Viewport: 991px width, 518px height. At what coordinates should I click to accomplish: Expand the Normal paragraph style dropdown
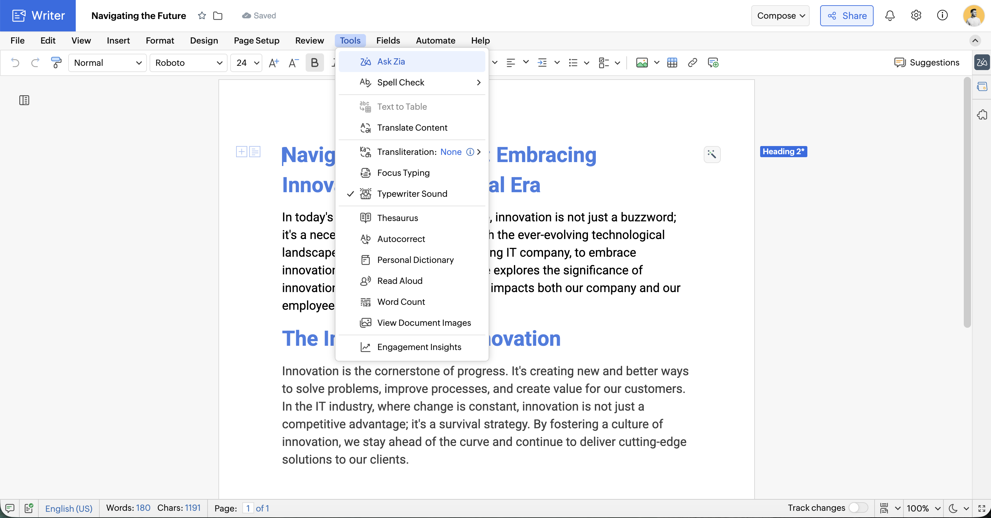coord(107,63)
